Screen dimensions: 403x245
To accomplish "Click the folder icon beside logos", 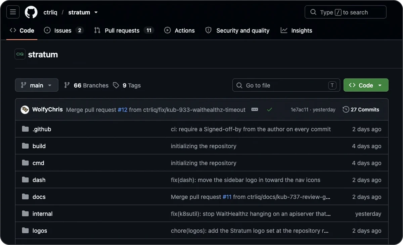I will click(25, 231).
